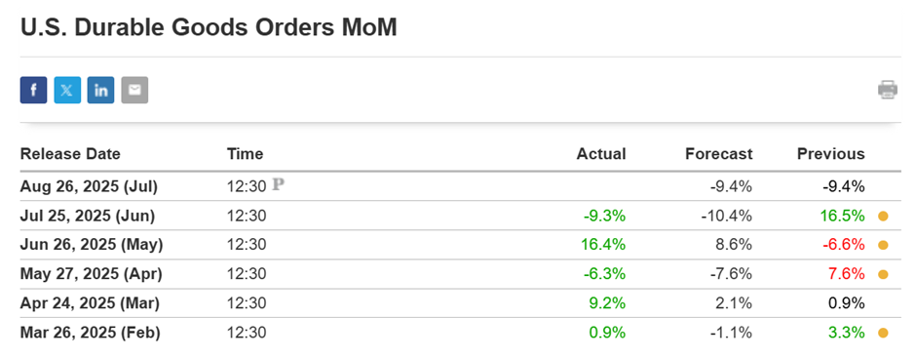Click the Forecast column header
Screen dimensions: 916x358
pos(718,154)
